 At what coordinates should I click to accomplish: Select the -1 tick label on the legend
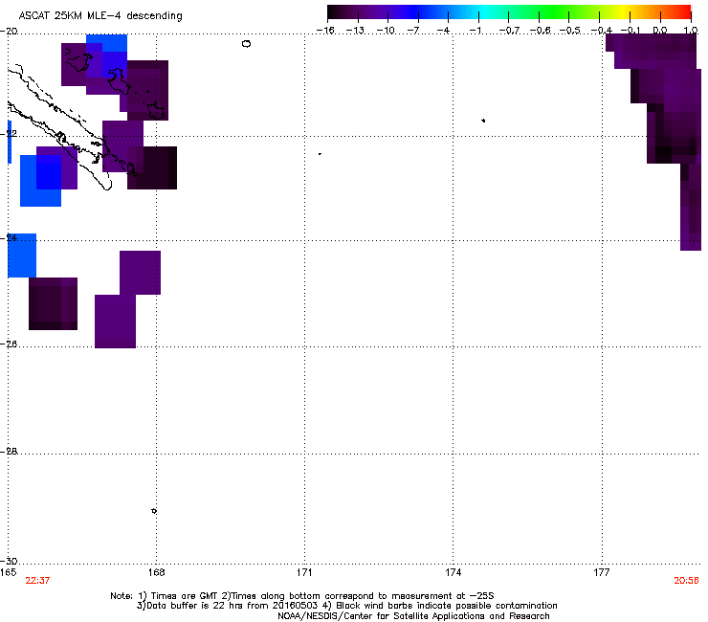475,31
